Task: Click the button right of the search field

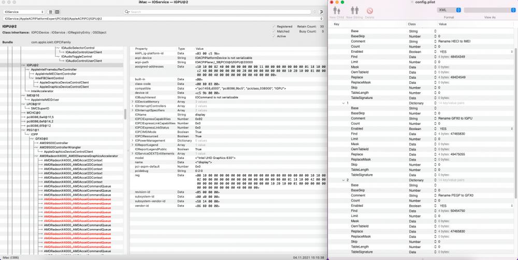Action: pos(321,12)
